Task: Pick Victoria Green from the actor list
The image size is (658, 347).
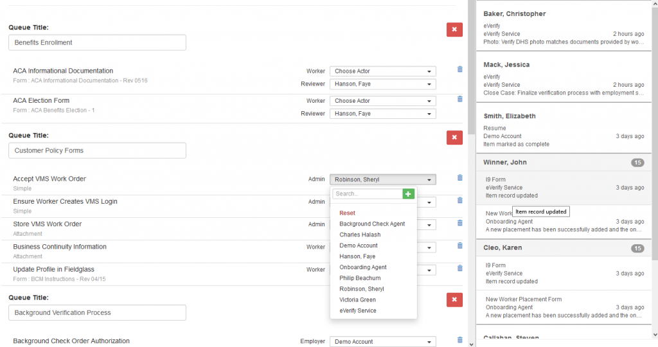Action: pos(357,299)
